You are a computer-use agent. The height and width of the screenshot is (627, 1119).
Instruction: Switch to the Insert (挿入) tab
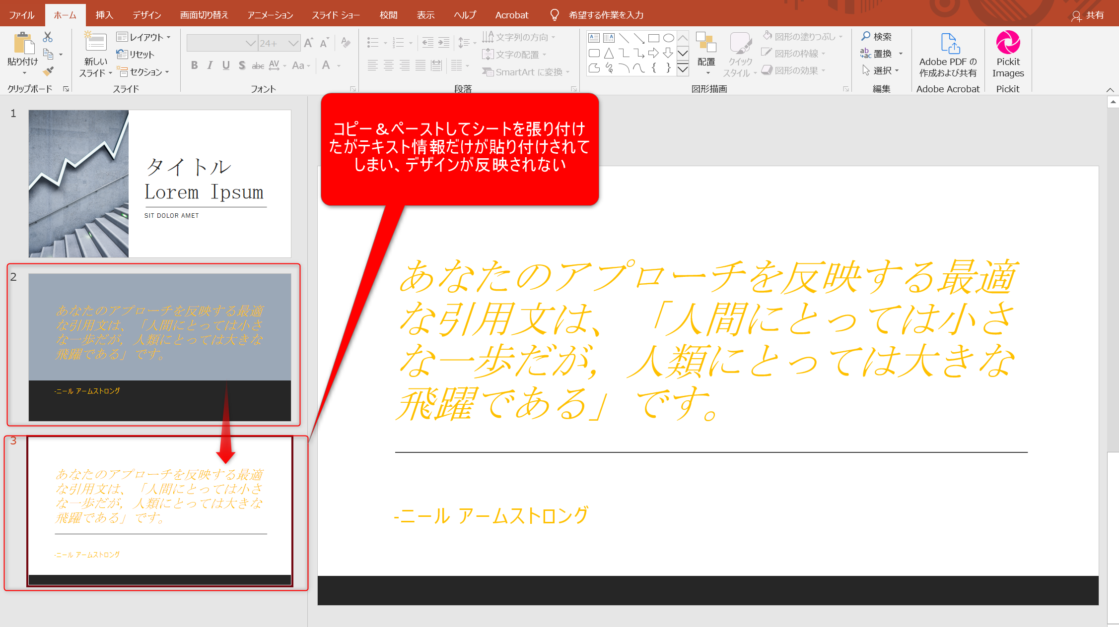pyautogui.click(x=104, y=15)
